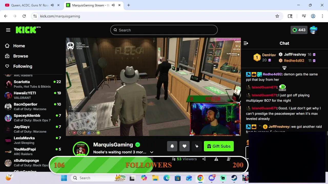The height and width of the screenshot is (184, 328).
Task: Click the share stream icon
Action: (x=204, y=159)
